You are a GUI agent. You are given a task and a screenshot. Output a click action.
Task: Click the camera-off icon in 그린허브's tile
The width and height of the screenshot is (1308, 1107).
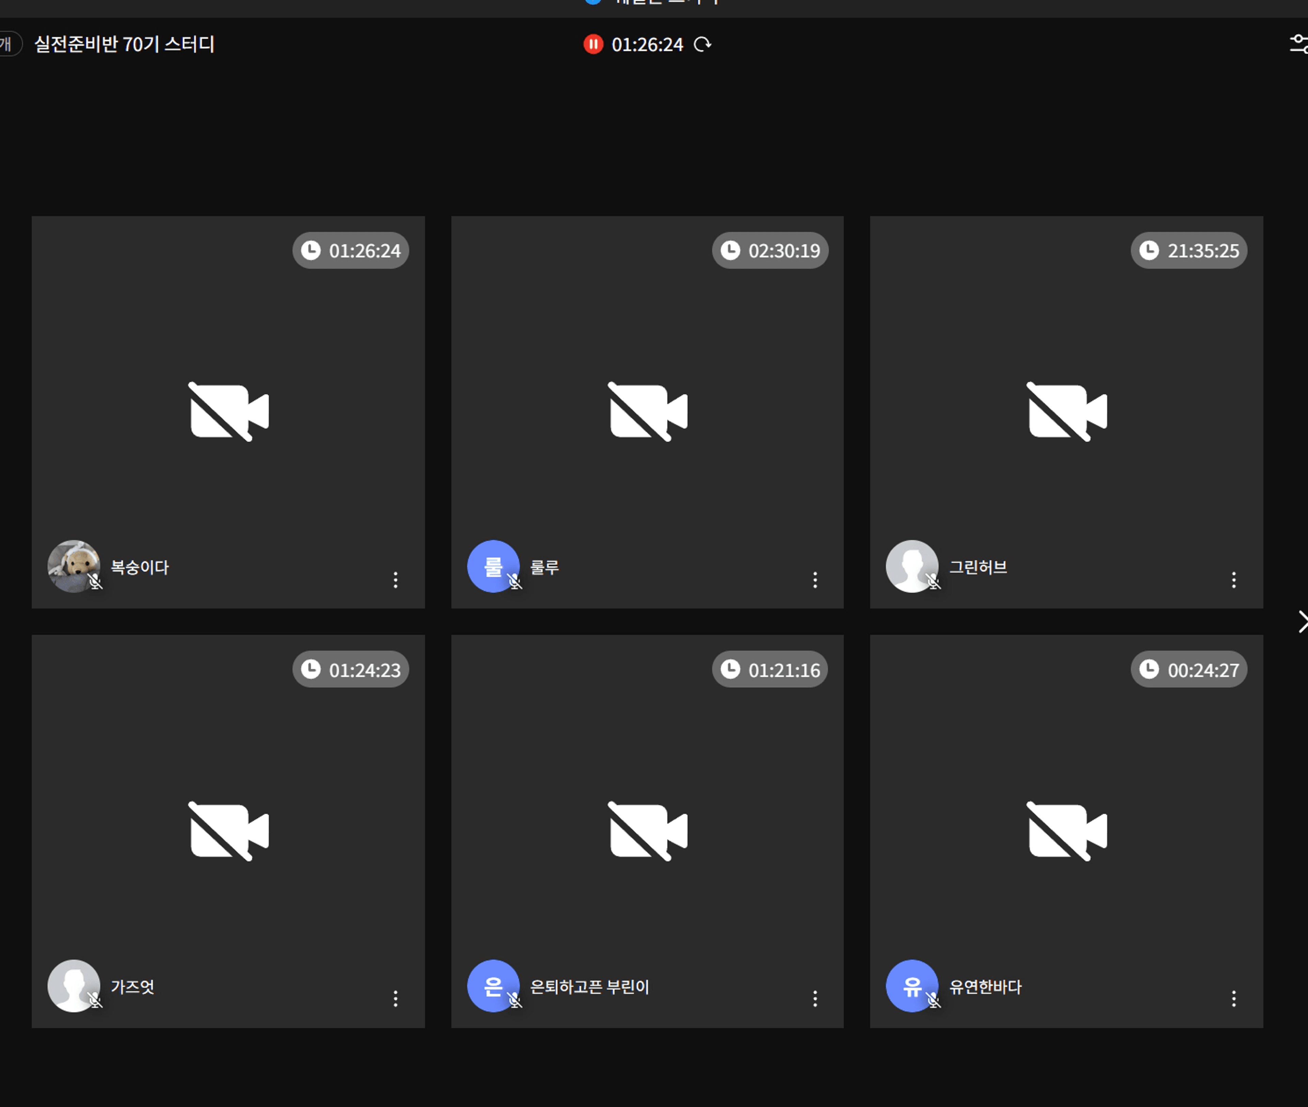[x=1067, y=411]
